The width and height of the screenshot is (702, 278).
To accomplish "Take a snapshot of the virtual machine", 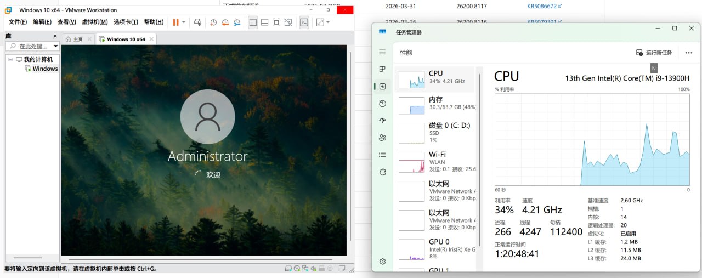I will (213, 22).
